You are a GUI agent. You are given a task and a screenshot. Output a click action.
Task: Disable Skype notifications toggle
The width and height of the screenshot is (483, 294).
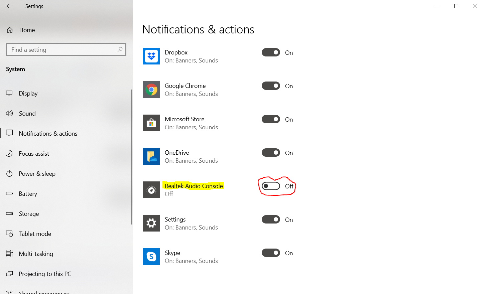[271, 253]
